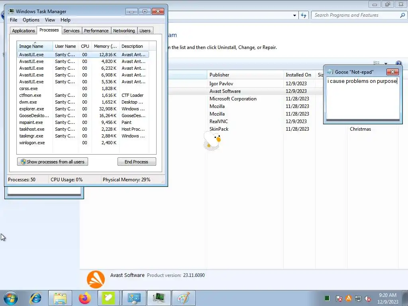Click the green CPU meter tray icon
The width and height of the screenshot is (408, 306).
click(327, 298)
